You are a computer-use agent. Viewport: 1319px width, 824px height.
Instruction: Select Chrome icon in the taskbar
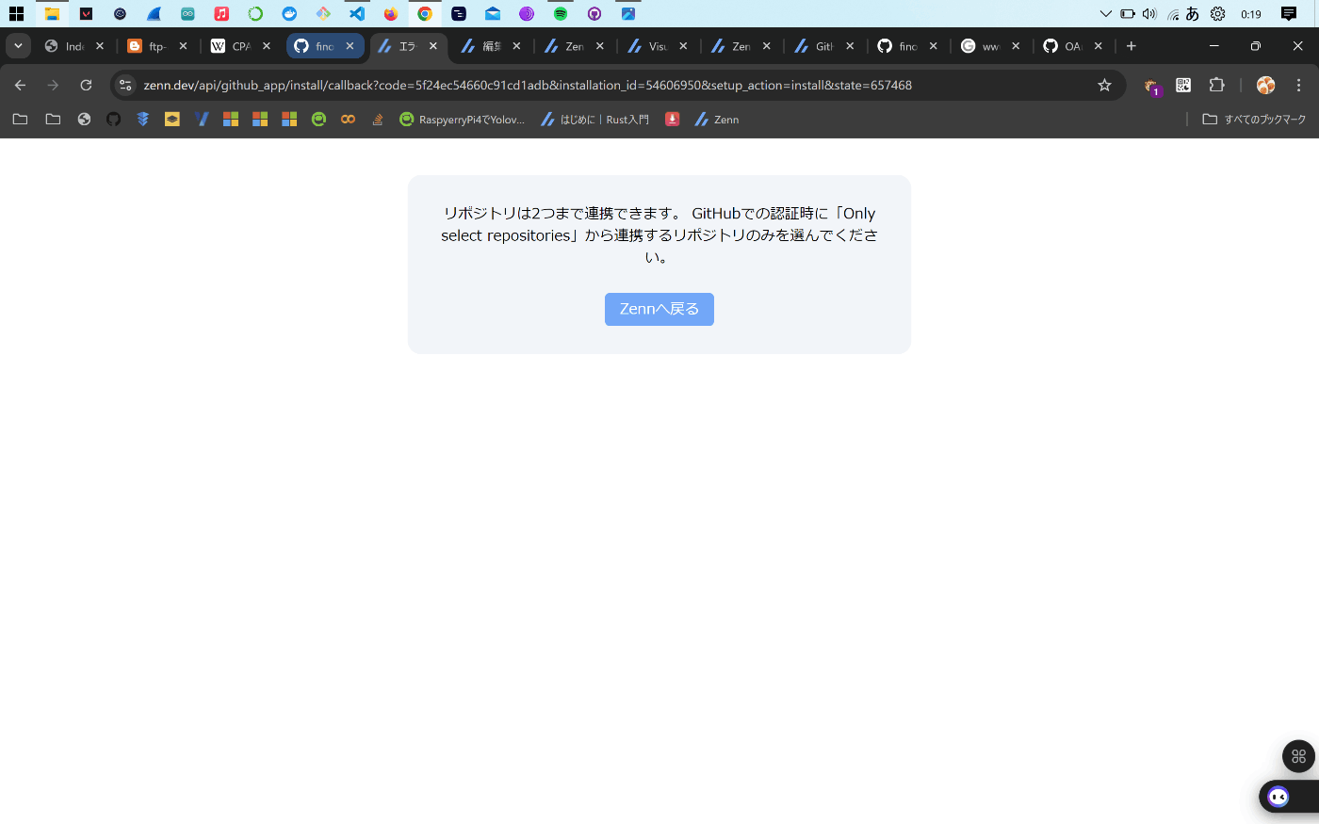(425, 14)
